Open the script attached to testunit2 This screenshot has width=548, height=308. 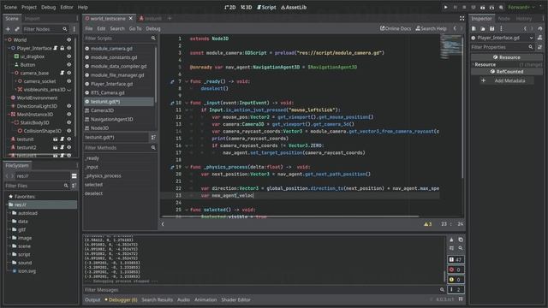click(62, 147)
